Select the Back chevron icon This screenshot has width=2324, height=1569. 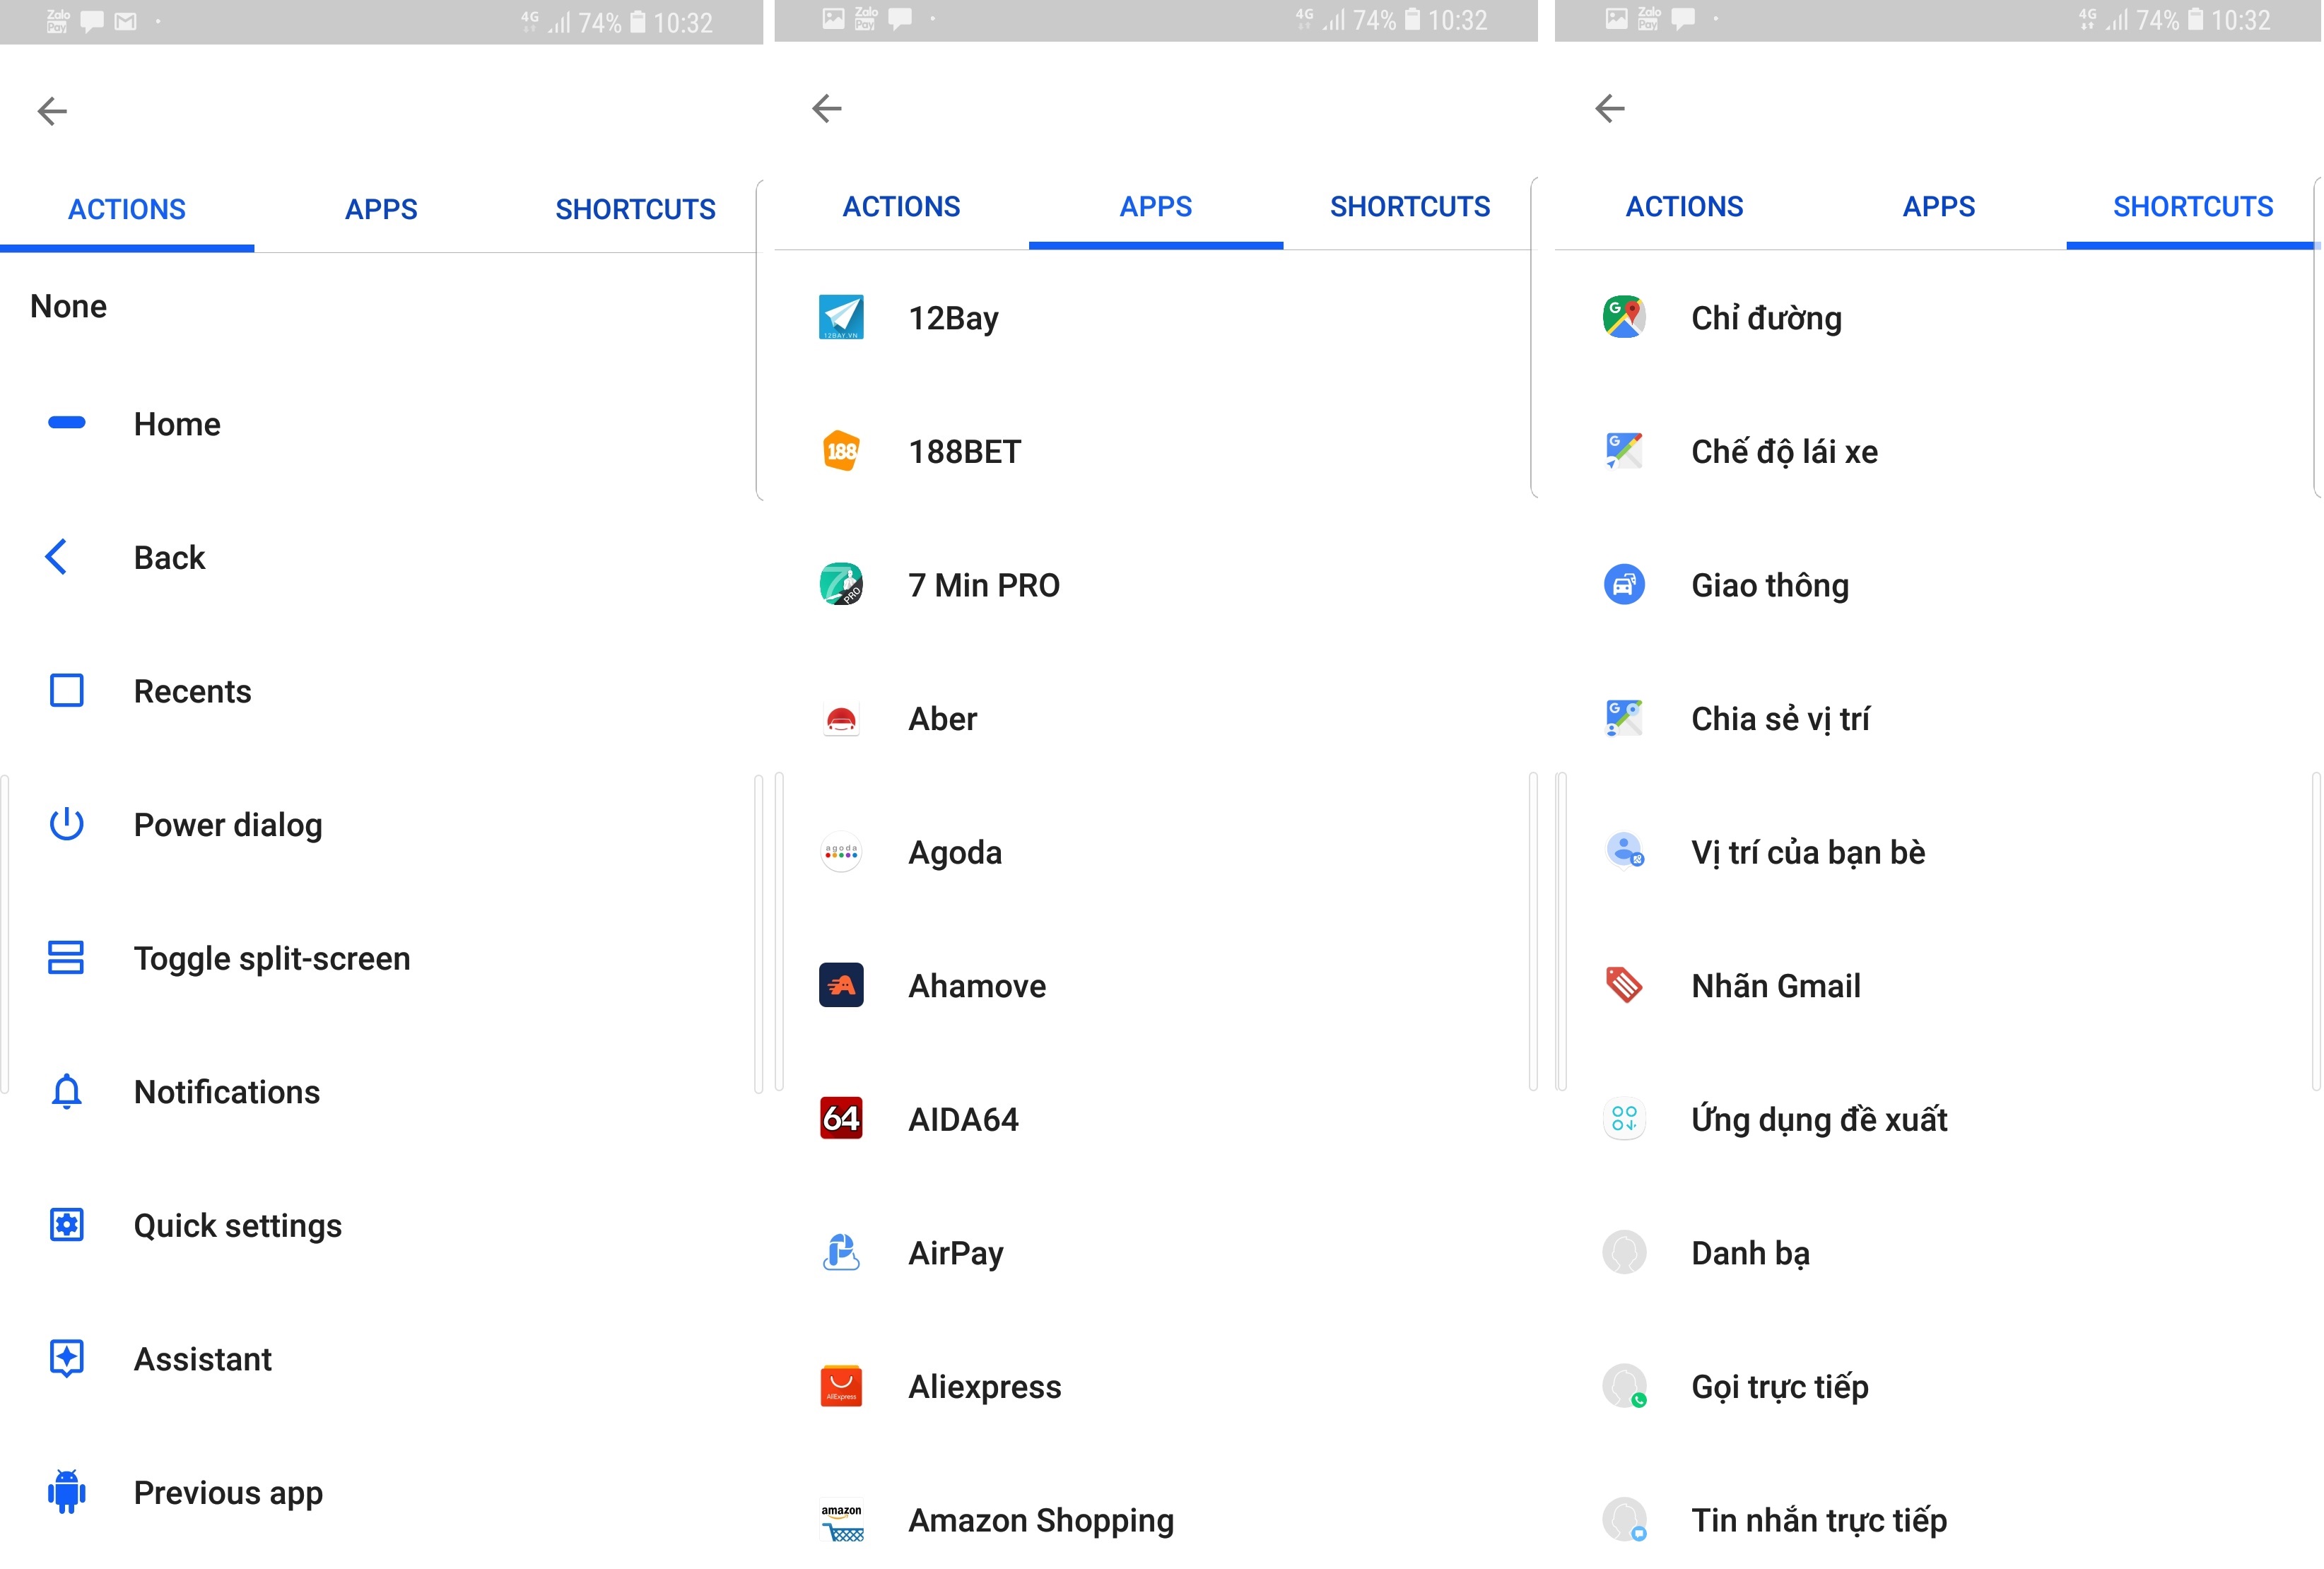[57, 557]
